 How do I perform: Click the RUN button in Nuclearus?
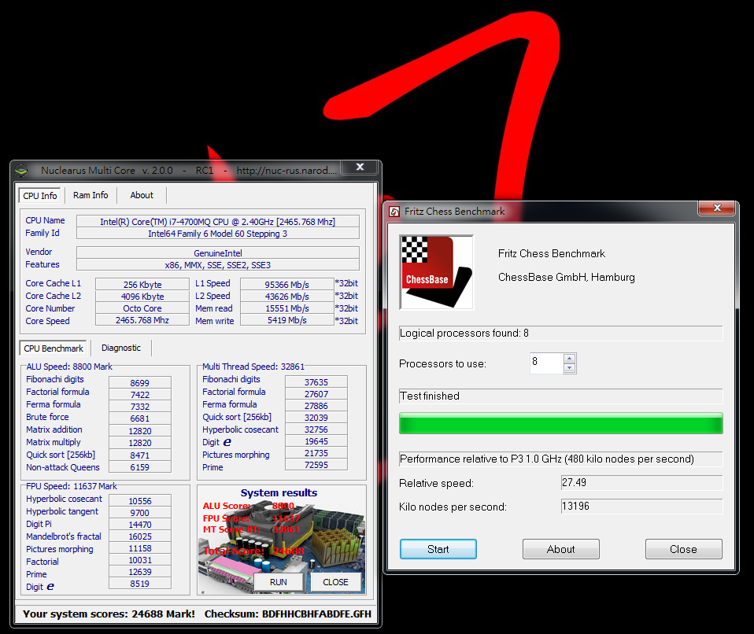pos(279,582)
